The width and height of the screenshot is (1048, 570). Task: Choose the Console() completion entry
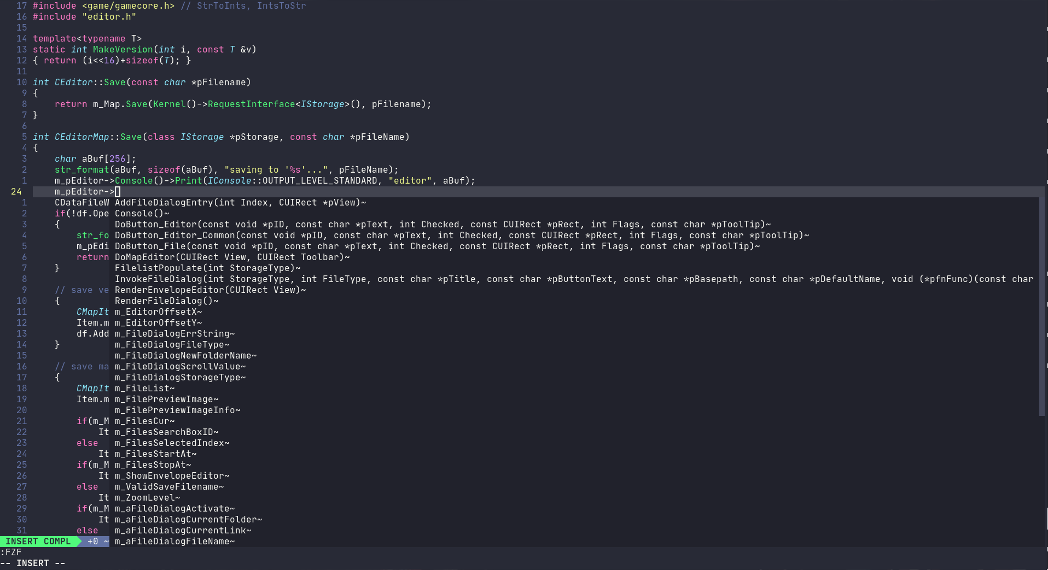pyautogui.click(x=142, y=214)
